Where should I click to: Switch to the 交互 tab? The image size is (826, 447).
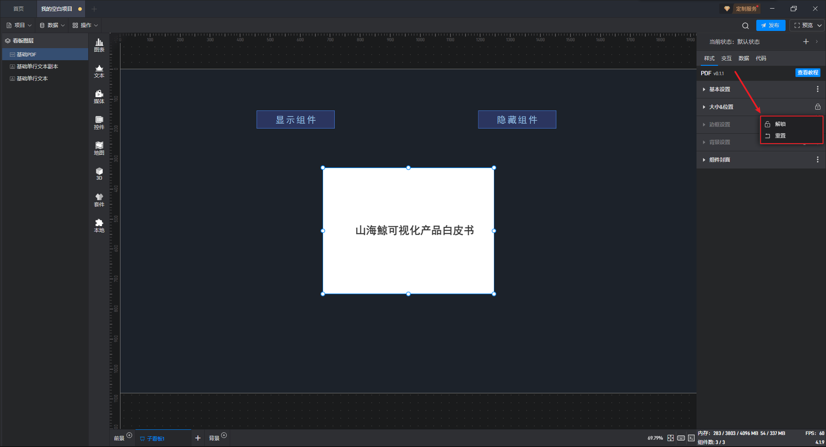click(x=726, y=58)
